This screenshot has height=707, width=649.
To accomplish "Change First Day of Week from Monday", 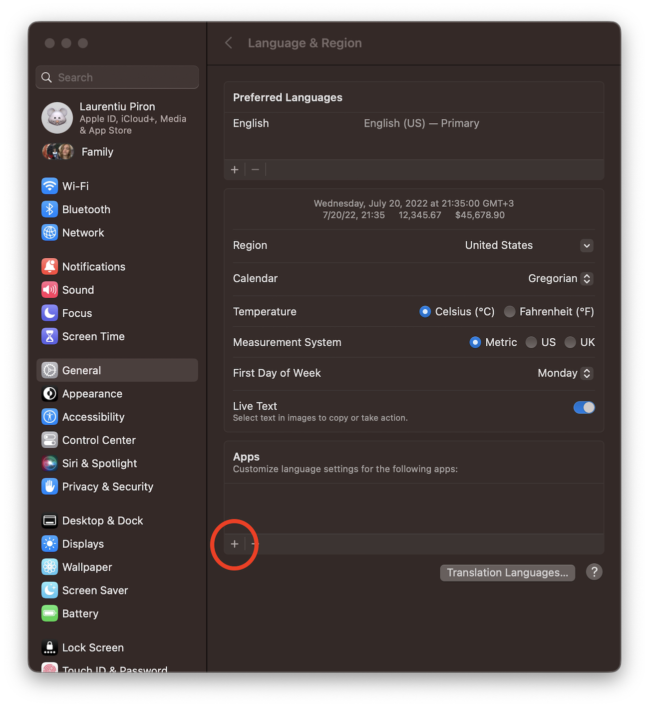I will (x=587, y=373).
